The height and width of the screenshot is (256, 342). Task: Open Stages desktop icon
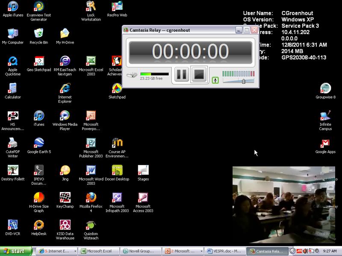(x=143, y=173)
